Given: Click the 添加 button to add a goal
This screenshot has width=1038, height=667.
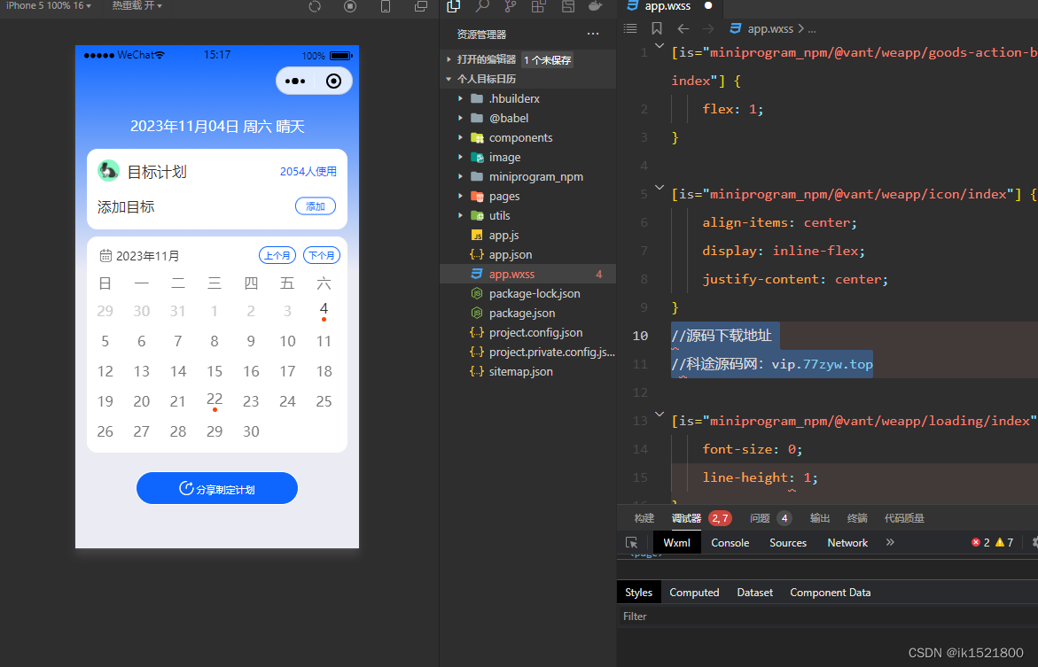Looking at the screenshot, I should [x=315, y=206].
